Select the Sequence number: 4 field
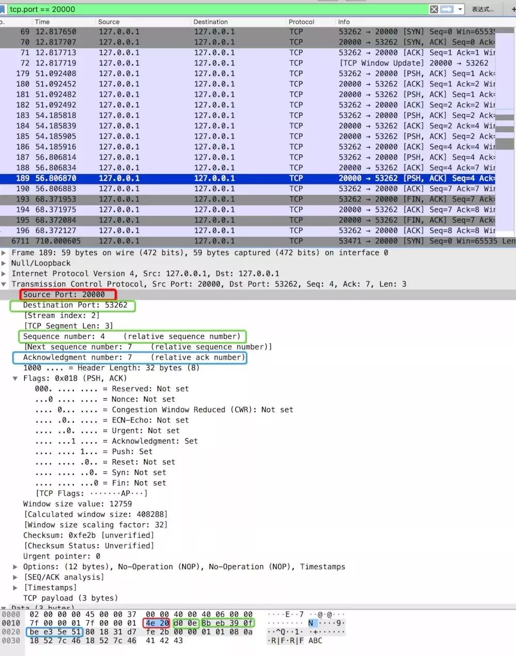The height and width of the screenshot is (656, 516). click(x=132, y=336)
